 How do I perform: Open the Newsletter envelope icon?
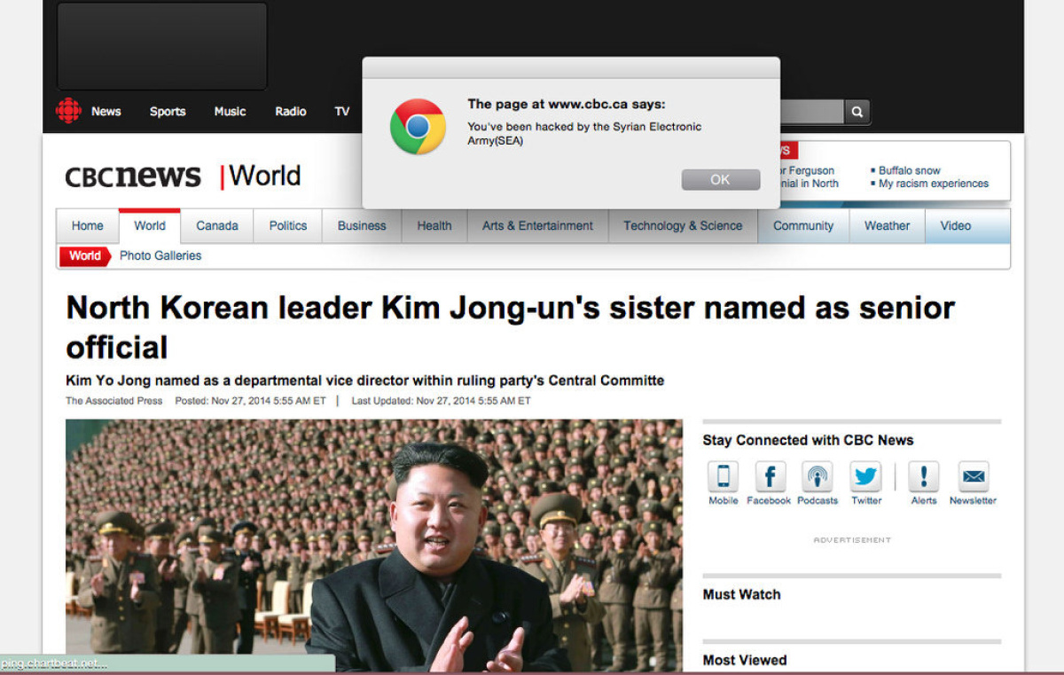click(x=974, y=477)
